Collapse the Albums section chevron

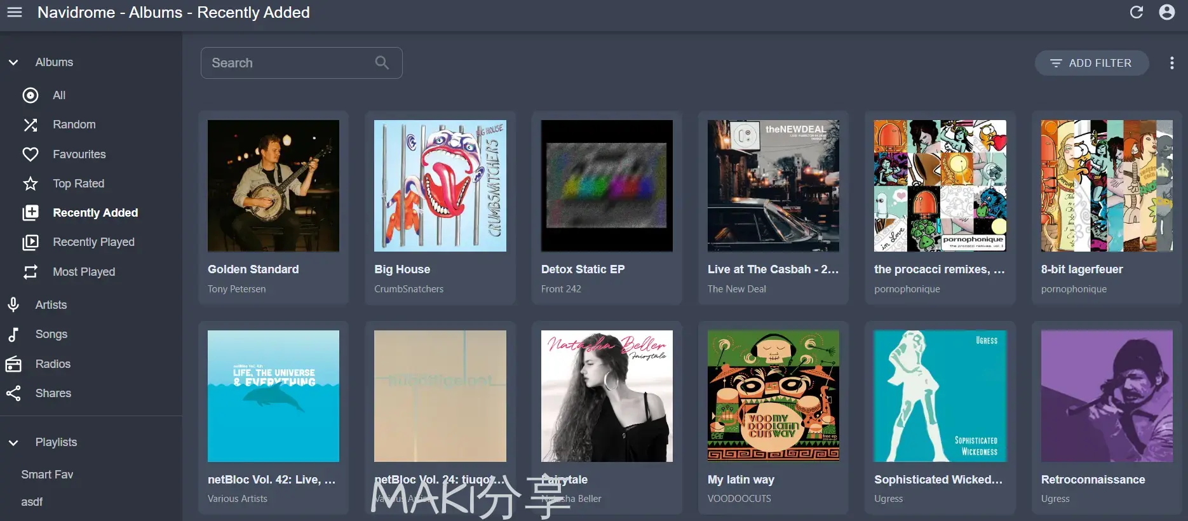coord(13,62)
